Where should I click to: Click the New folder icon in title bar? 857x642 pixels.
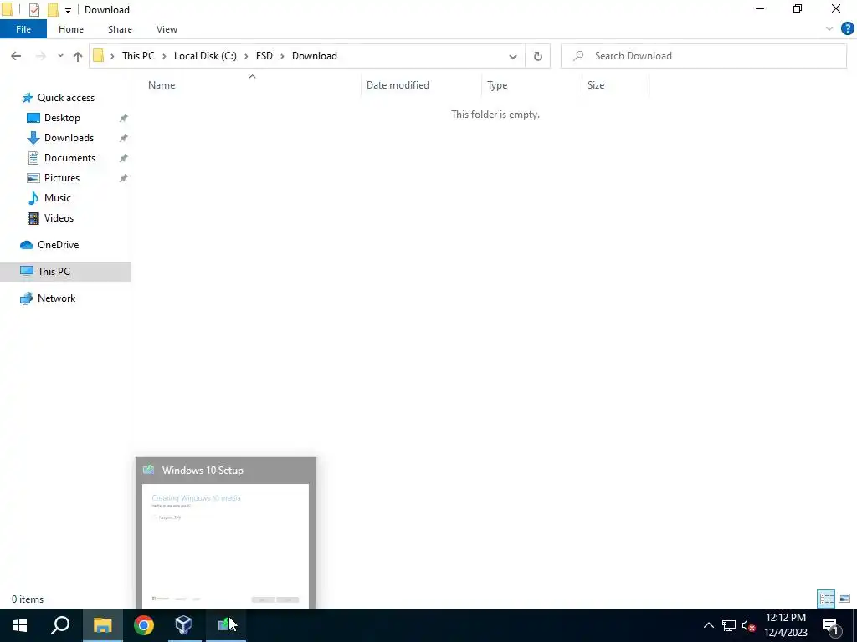pyautogui.click(x=53, y=10)
